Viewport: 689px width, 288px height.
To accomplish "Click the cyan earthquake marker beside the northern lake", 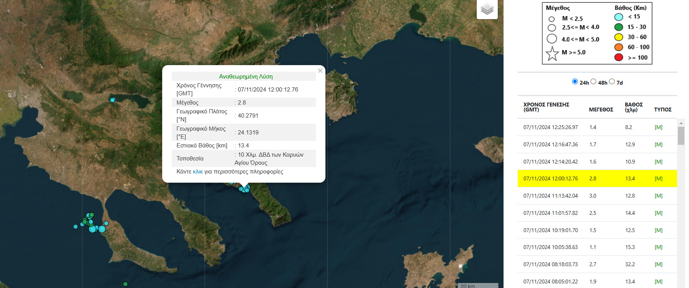I will click(112, 100).
